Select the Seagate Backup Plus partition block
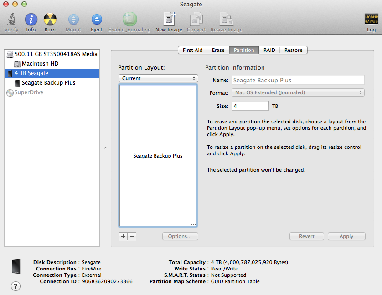The height and width of the screenshot is (295, 382). [158, 156]
